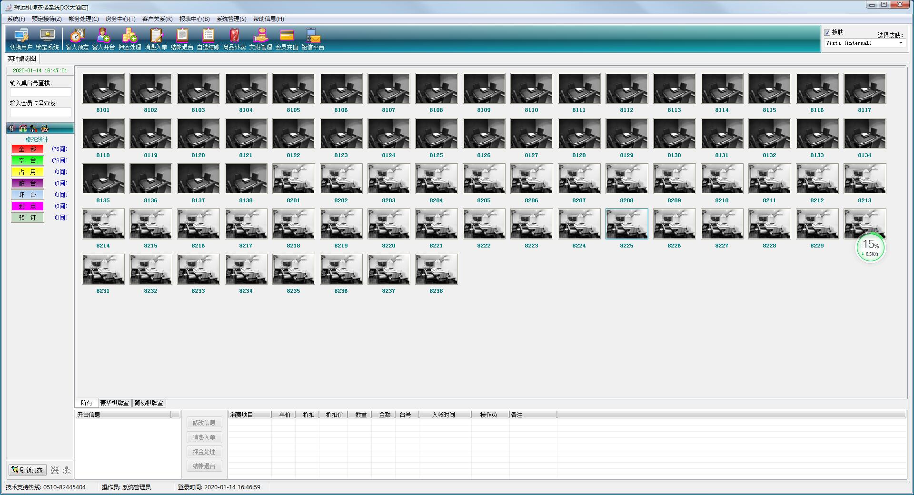Filter tables by yellow 占用 status
The image size is (914, 495).
[x=28, y=172]
